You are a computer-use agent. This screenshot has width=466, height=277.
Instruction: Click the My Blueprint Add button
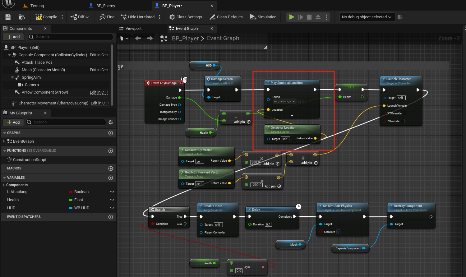(x=13, y=122)
